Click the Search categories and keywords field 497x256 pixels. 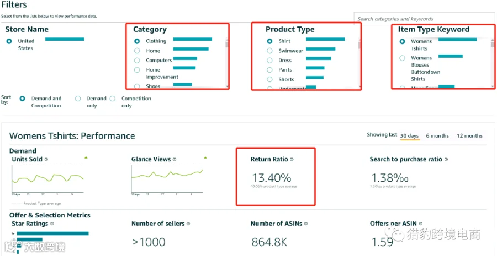pos(424,19)
